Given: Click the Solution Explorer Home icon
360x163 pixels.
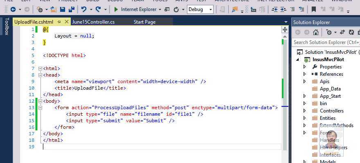Looking at the screenshot, I should coord(316,32).
